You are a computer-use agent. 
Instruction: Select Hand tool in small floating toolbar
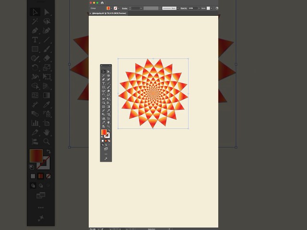pos(108,122)
